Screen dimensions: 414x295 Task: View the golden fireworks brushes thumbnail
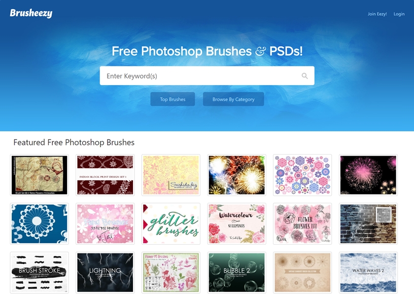click(236, 175)
